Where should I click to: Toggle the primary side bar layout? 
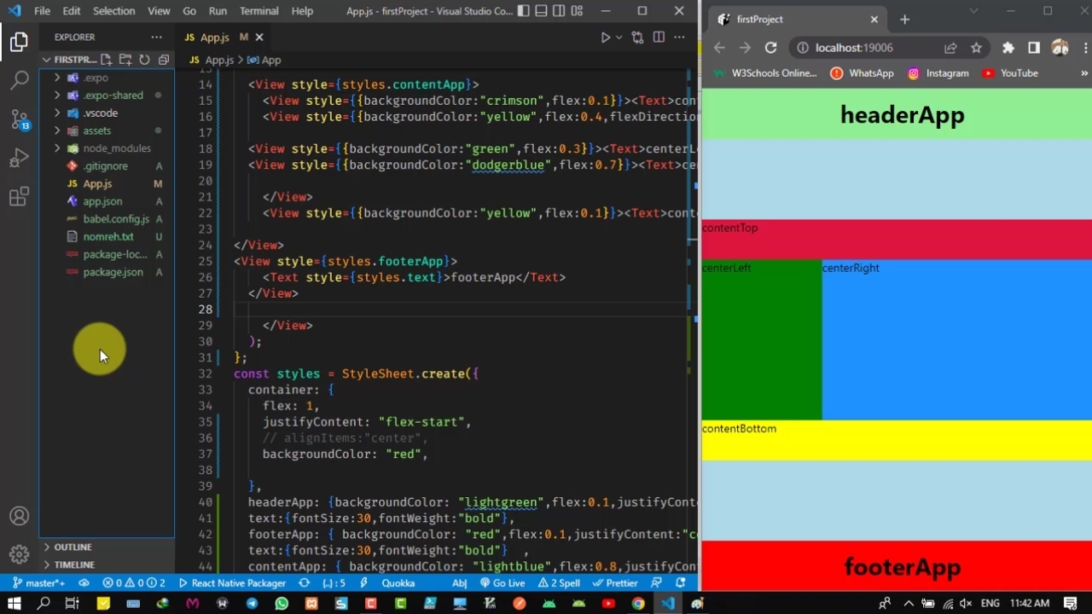point(523,11)
